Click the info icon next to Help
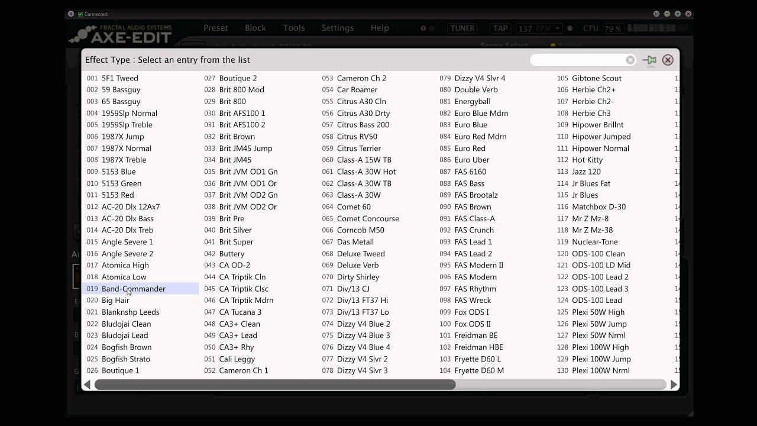 pyautogui.click(x=423, y=28)
